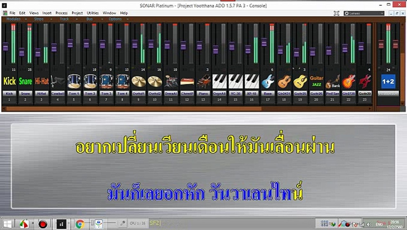Select the Tom 4 drum icon
This screenshot has height=230, width=407.
pos(122,81)
